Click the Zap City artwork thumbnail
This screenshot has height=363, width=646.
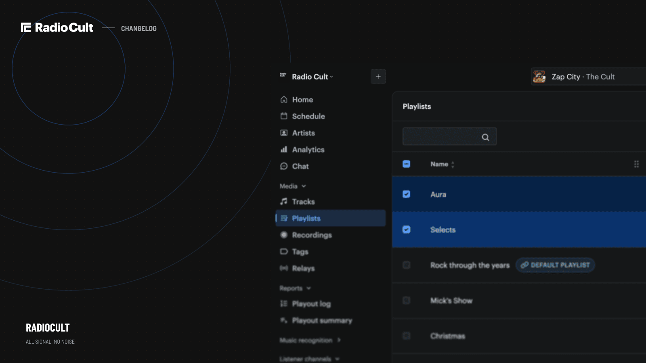[x=539, y=77]
